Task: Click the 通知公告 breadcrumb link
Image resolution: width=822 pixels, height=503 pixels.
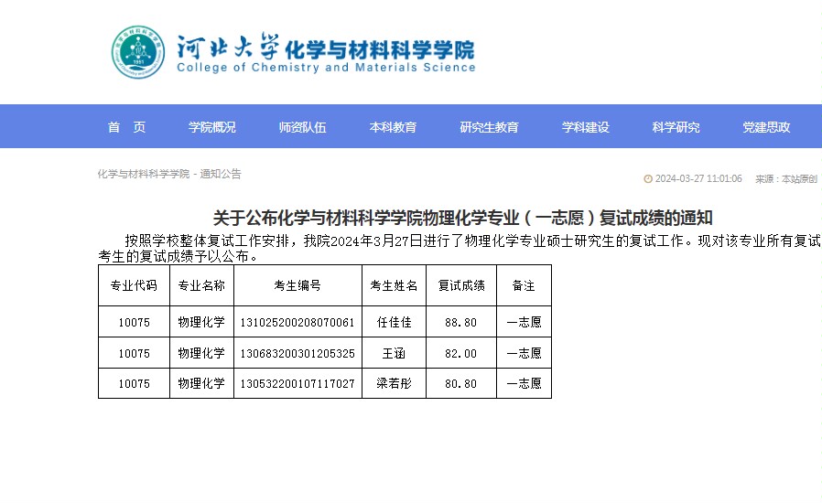Action: pyautogui.click(x=221, y=174)
